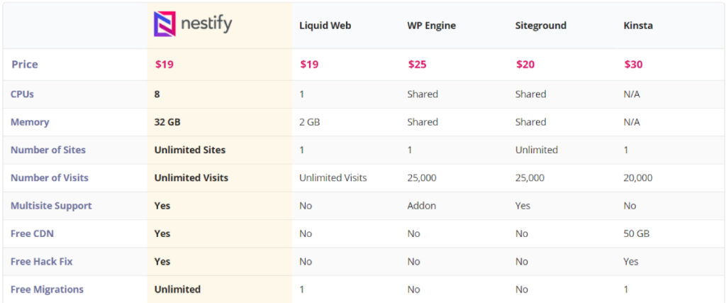The height and width of the screenshot is (303, 726).
Task: Select the Nestify 32 GB memory cell
Action: 167,122
